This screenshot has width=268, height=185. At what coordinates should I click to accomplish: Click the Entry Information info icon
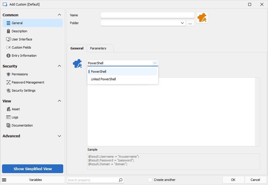coord(8,56)
